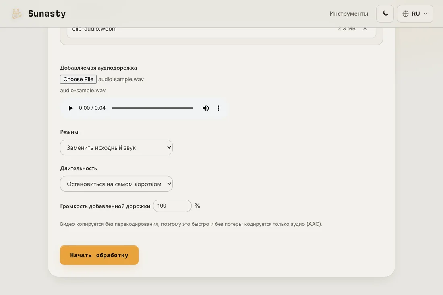Click the Sunasty brand name link
443x295 pixels.
coord(47,14)
